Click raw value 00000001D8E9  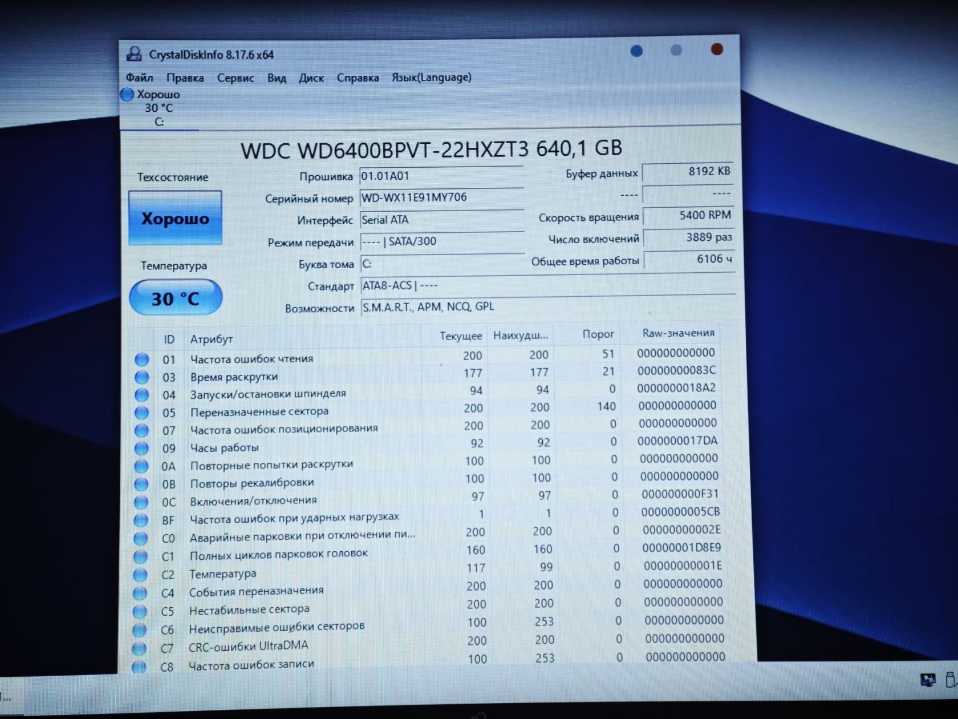pyautogui.click(x=681, y=548)
